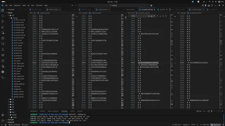The width and height of the screenshot is (225, 126).
Task: Click find input containing 0.03
Action: tap(139, 16)
